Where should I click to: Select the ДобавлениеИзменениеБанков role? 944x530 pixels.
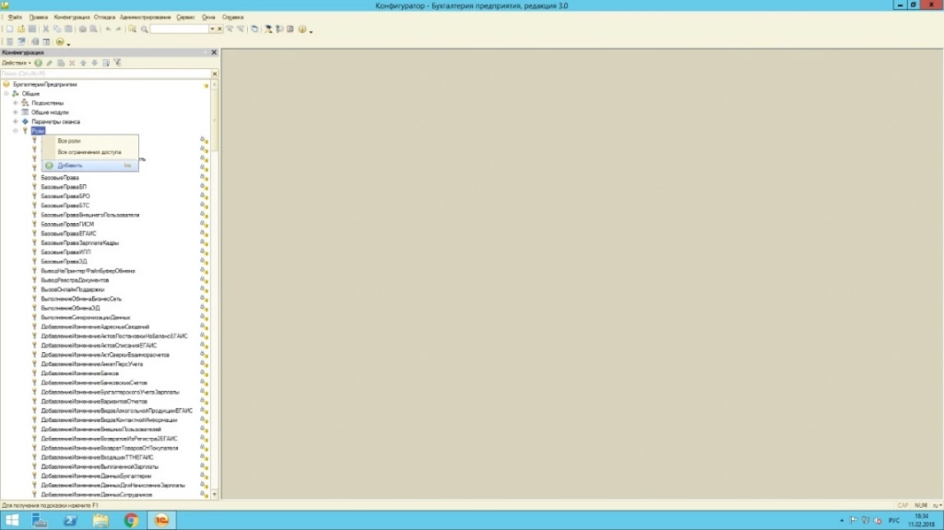pyautogui.click(x=80, y=373)
